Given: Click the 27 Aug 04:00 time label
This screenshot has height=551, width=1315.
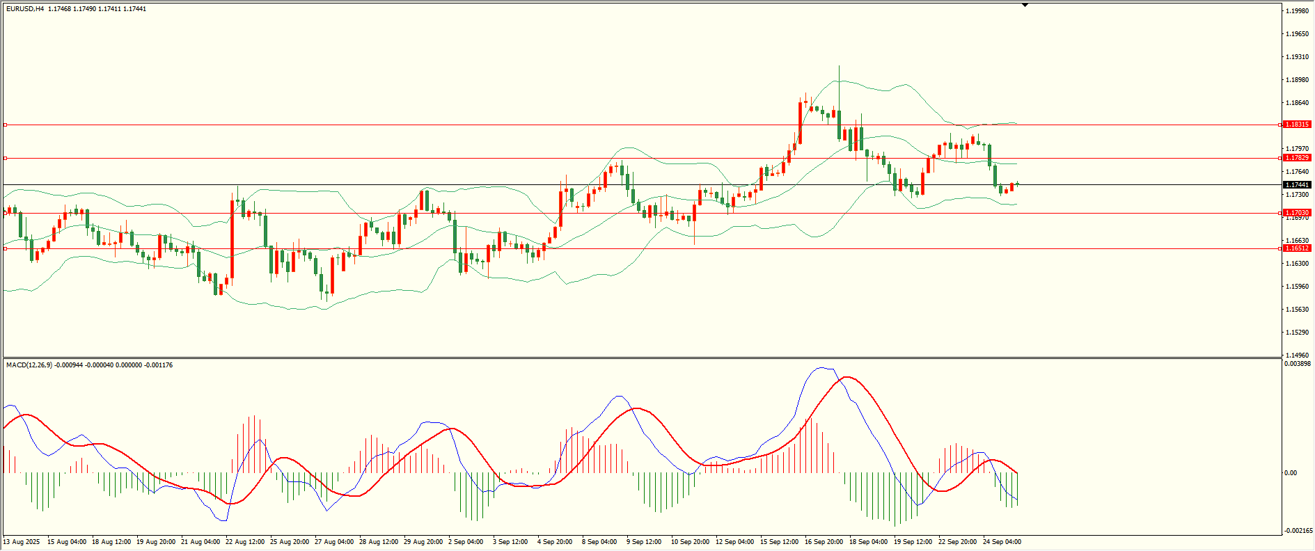Looking at the screenshot, I should 334,542.
